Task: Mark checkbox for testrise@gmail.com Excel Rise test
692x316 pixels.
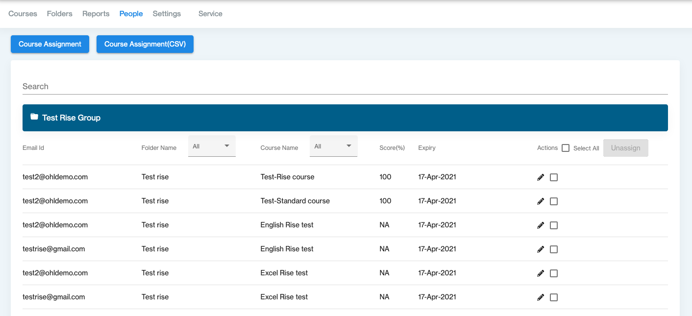Action: coord(554,297)
